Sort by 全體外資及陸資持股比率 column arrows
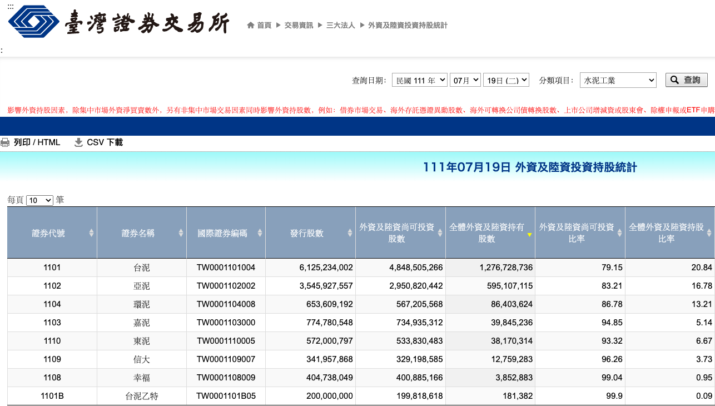 [x=709, y=233]
